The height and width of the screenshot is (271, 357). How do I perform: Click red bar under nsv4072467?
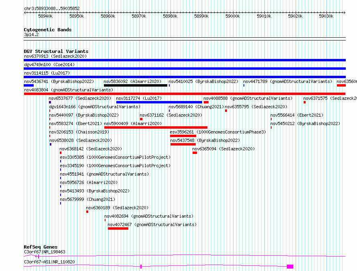point(118,229)
